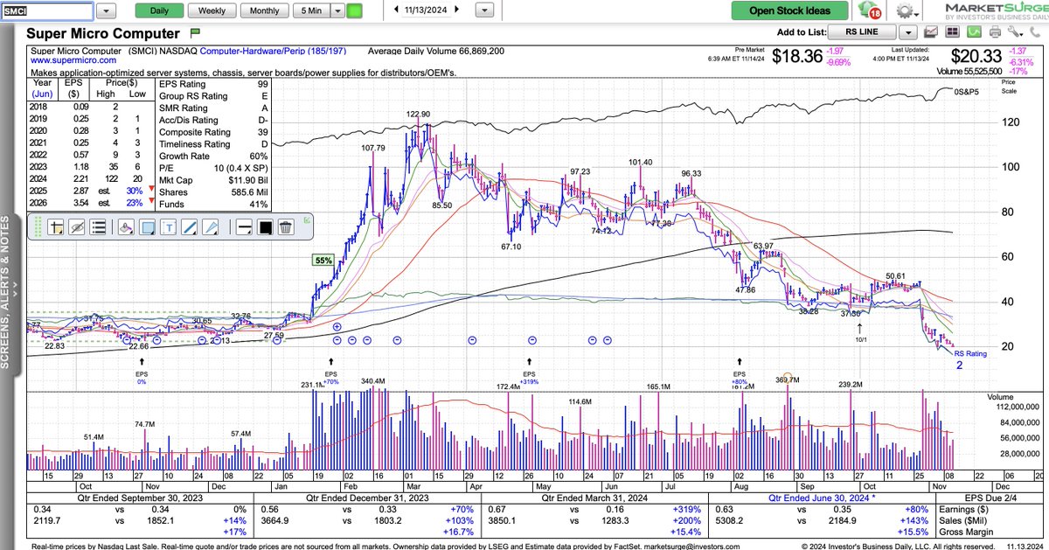Open the alerts bell with 18 badge
1049x550 pixels.
coord(870,10)
